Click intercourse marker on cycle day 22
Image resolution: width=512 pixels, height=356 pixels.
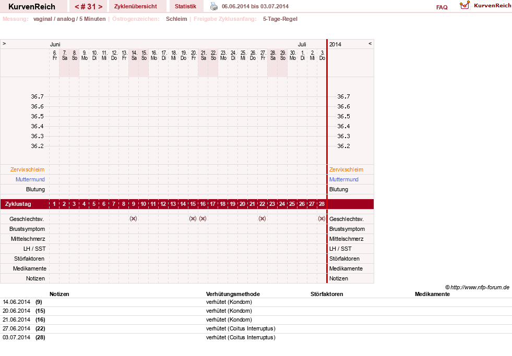click(x=262, y=218)
